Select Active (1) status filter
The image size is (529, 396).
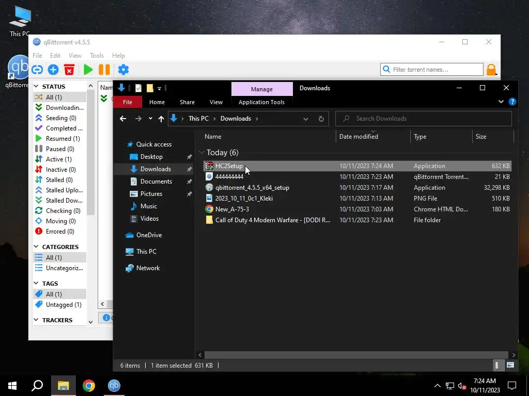click(60, 159)
